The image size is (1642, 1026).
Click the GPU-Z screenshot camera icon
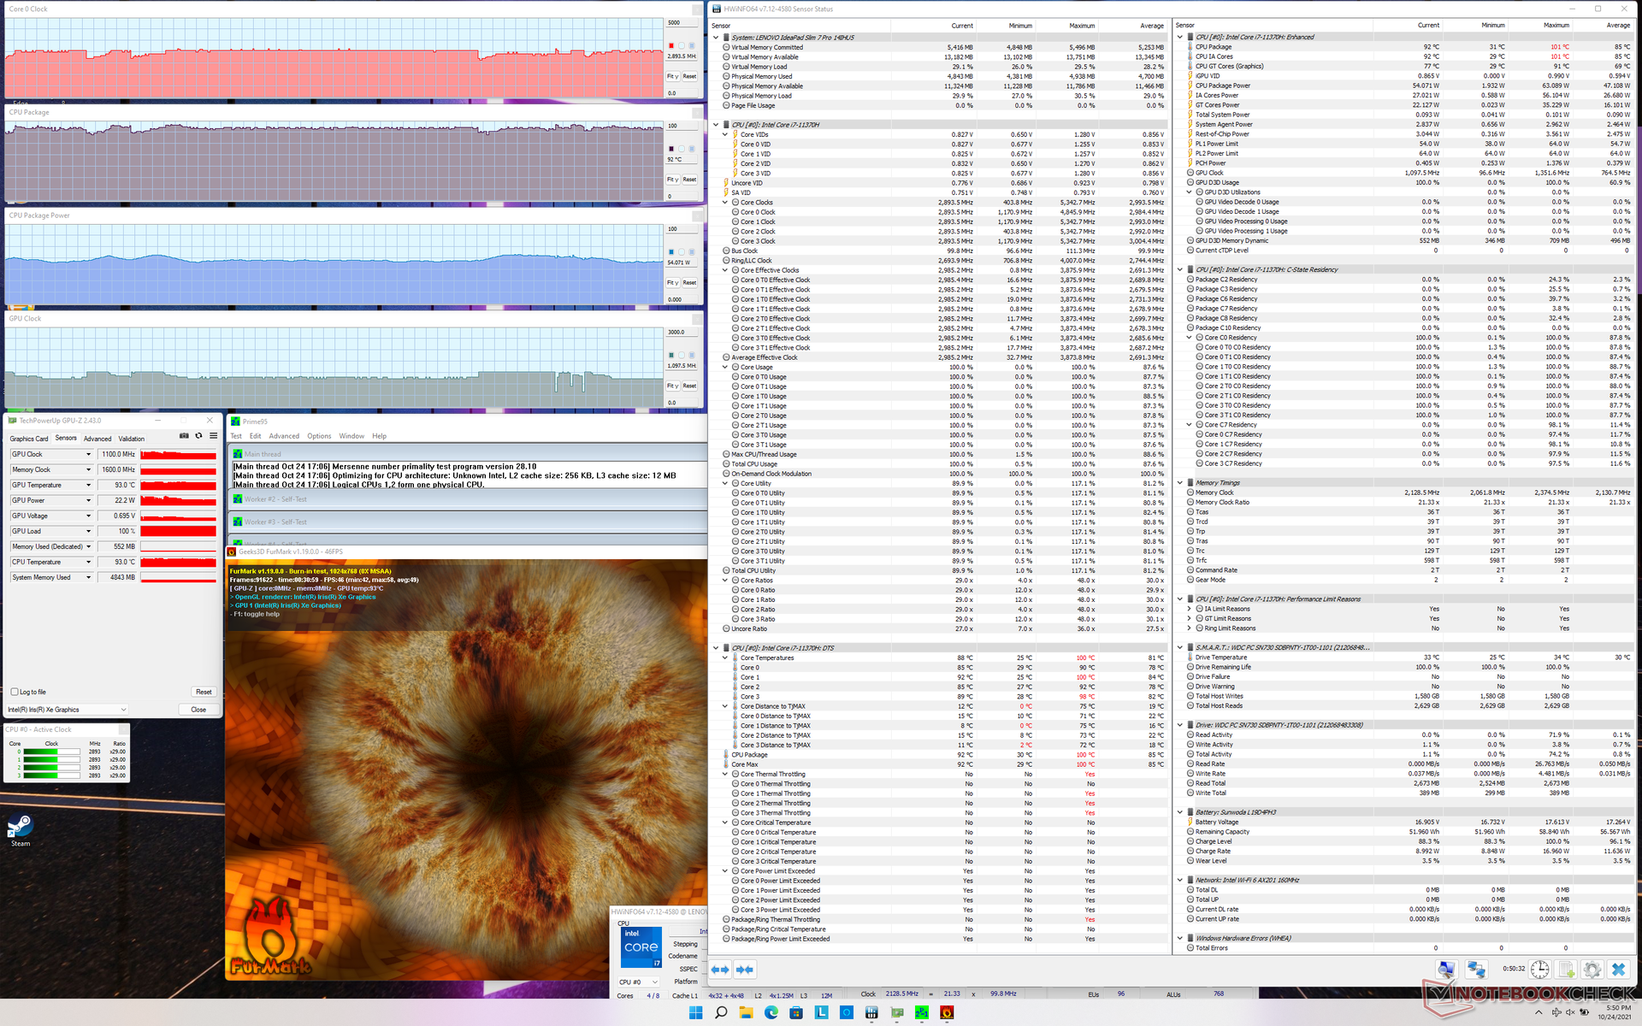184,436
